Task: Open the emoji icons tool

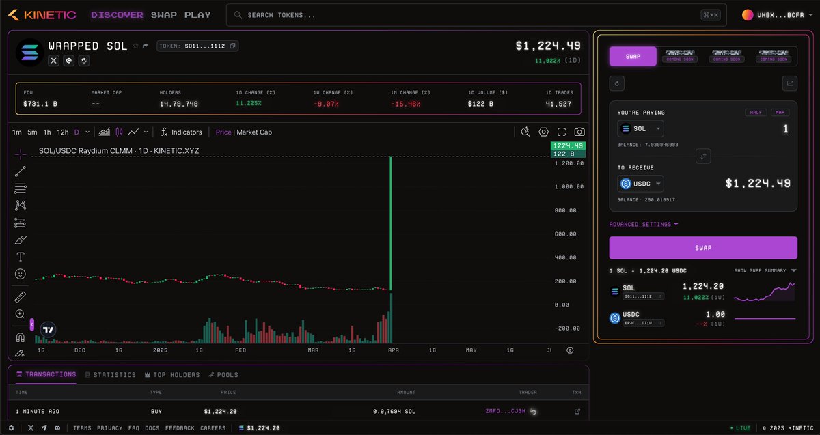Action: (20, 274)
